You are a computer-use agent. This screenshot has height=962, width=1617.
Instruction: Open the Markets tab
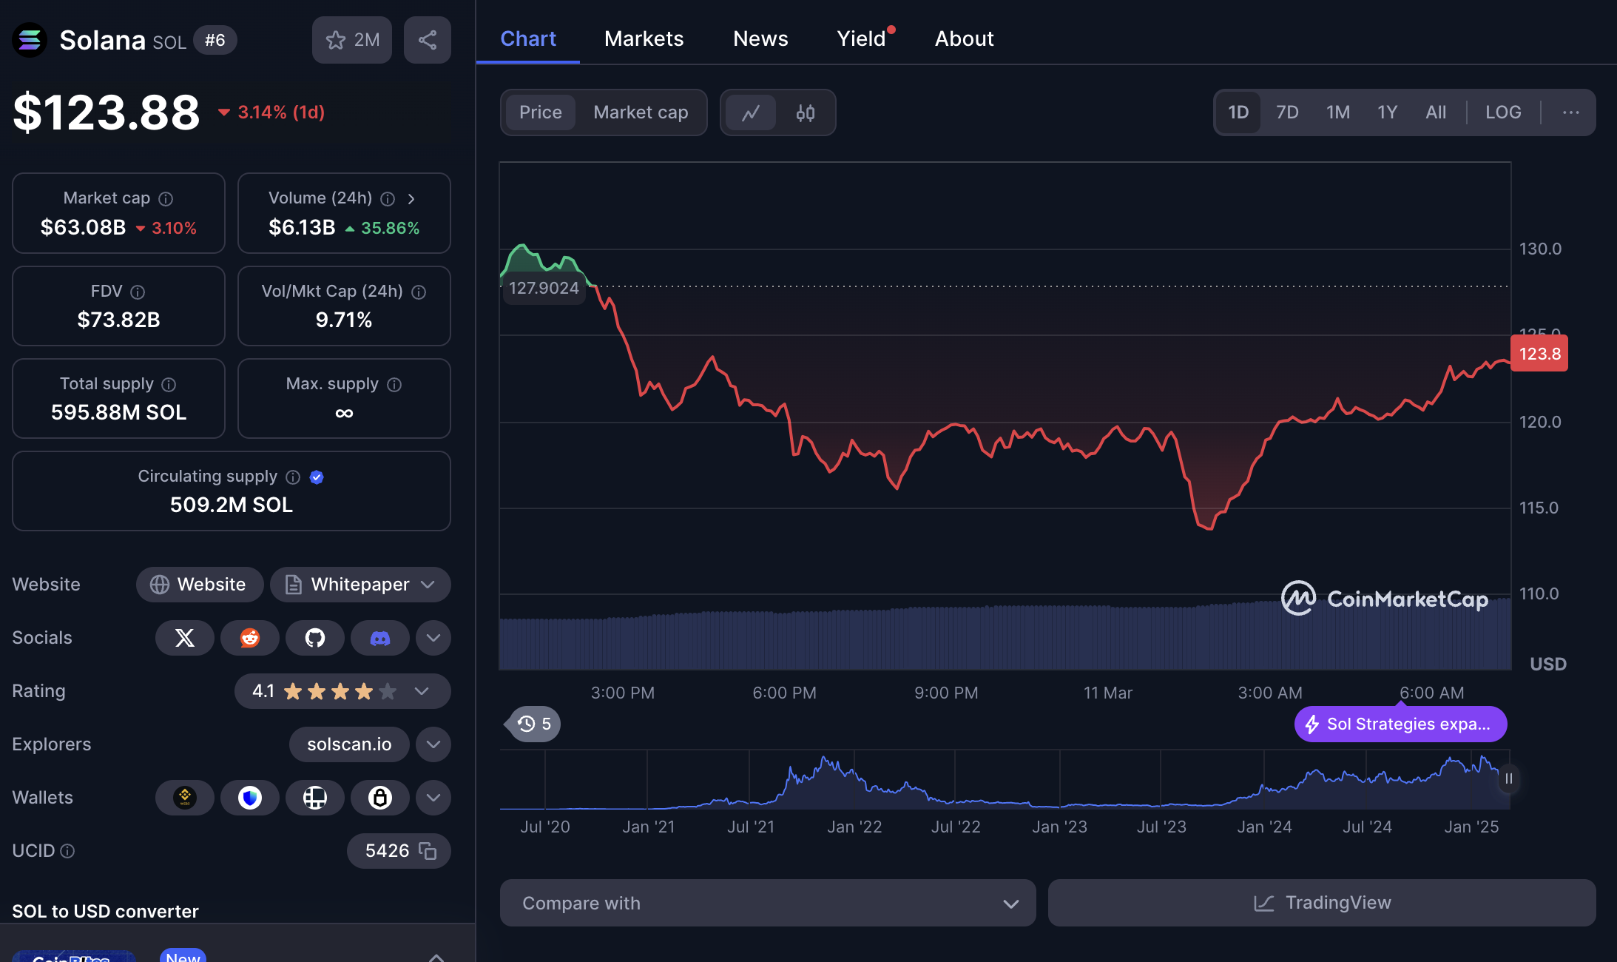(644, 38)
